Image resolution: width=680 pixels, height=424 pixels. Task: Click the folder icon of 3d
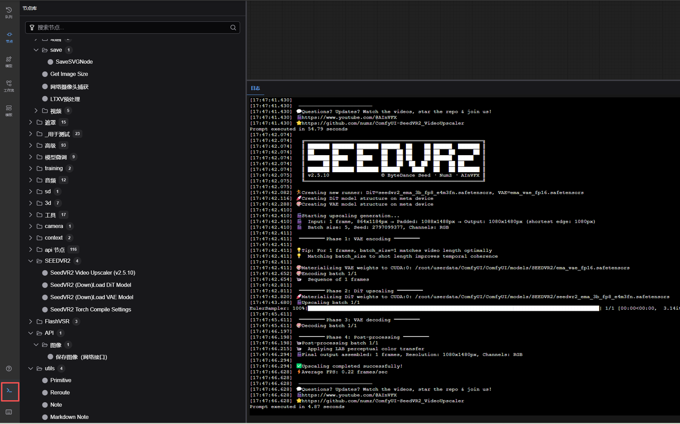pyautogui.click(x=40, y=203)
